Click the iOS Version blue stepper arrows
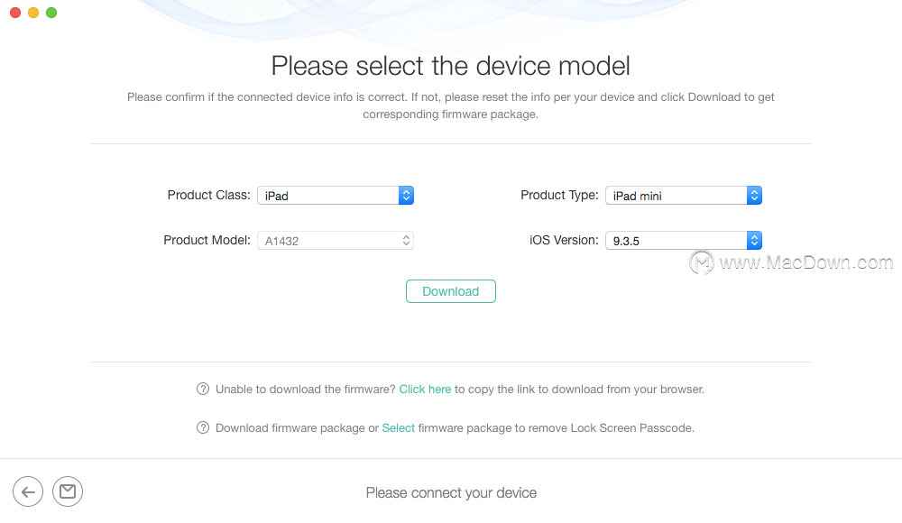 point(754,241)
